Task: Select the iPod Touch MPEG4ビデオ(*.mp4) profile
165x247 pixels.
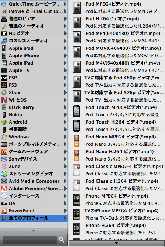Action: coord(117,111)
